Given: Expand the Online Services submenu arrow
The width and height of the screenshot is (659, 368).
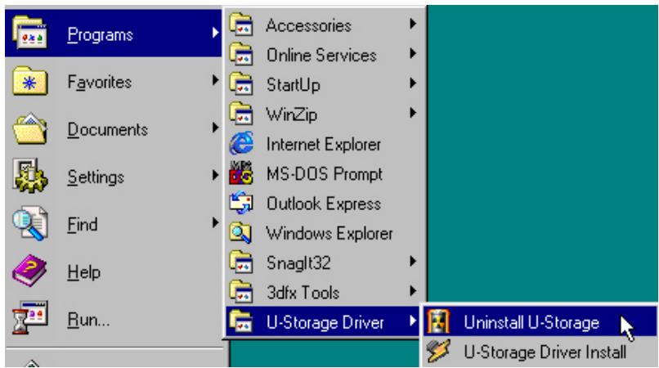Looking at the screenshot, I should pos(413,54).
